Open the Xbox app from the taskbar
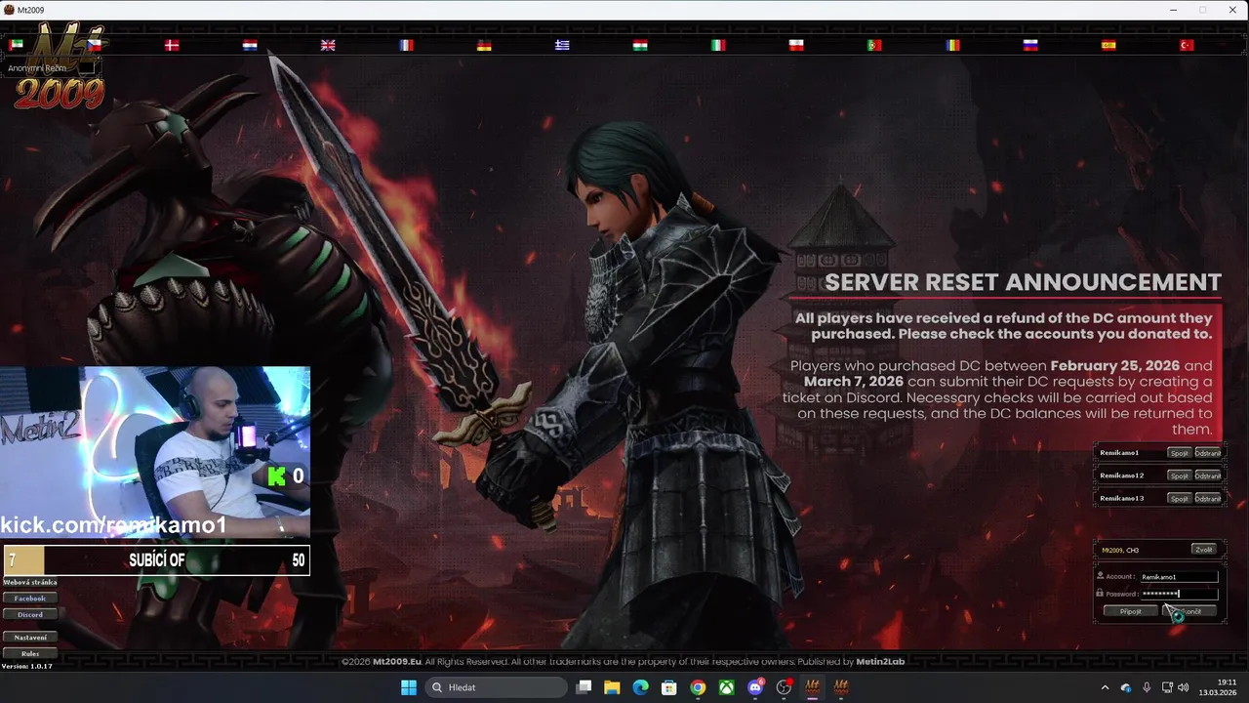The height and width of the screenshot is (703, 1249). [727, 687]
